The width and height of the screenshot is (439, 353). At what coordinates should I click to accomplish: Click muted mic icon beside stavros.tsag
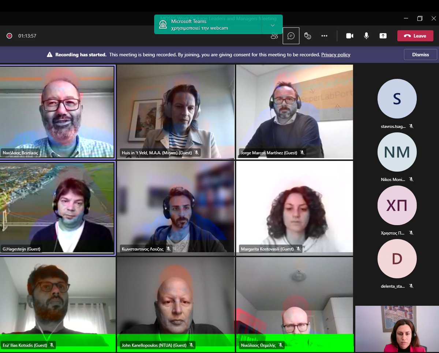pos(411,126)
